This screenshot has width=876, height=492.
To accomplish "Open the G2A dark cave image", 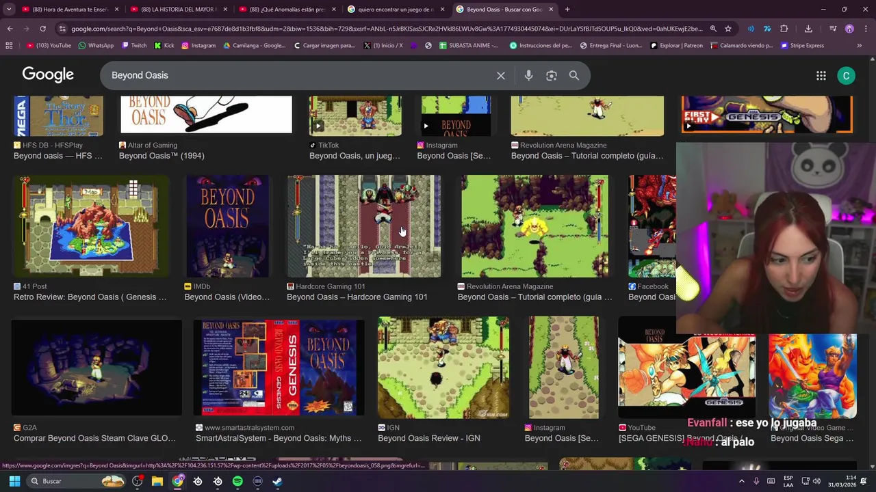I will [96, 368].
